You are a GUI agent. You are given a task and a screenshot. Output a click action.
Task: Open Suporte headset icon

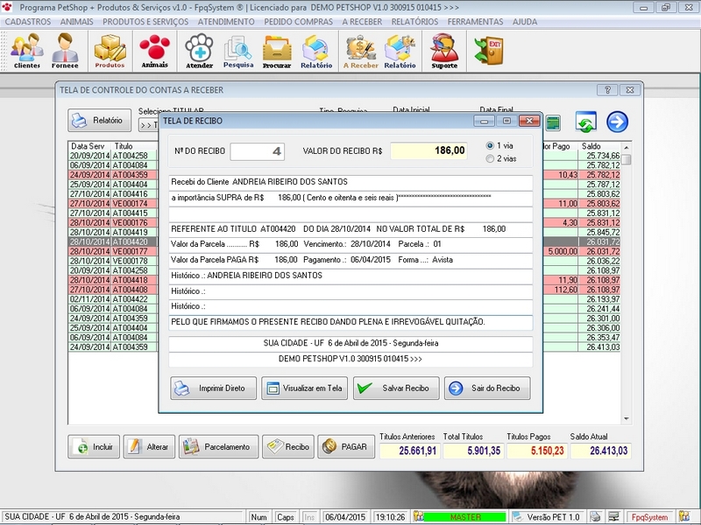click(x=444, y=51)
